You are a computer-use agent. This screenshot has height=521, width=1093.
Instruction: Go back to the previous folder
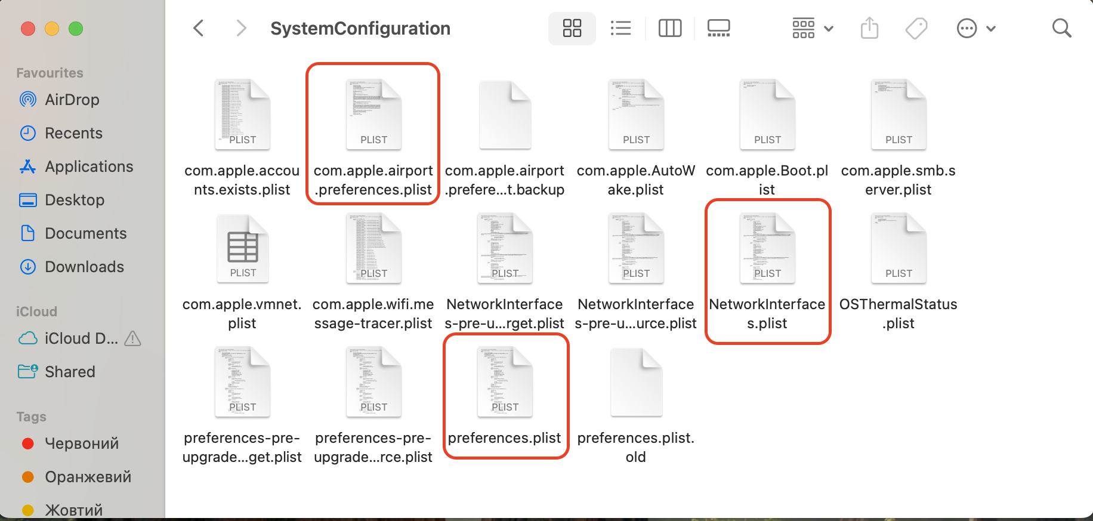pos(199,28)
